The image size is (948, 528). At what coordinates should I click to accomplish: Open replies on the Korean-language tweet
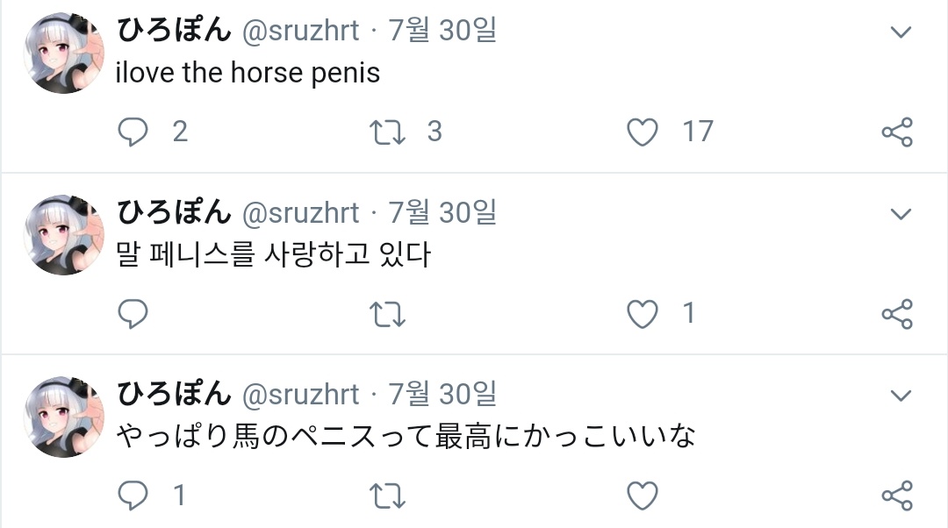133,314
